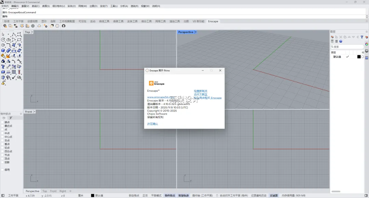Image resolution: width=369 pixels, height=198 pixels.
Task: Open the Layers panel help question icon
Action: click(341, 41)
